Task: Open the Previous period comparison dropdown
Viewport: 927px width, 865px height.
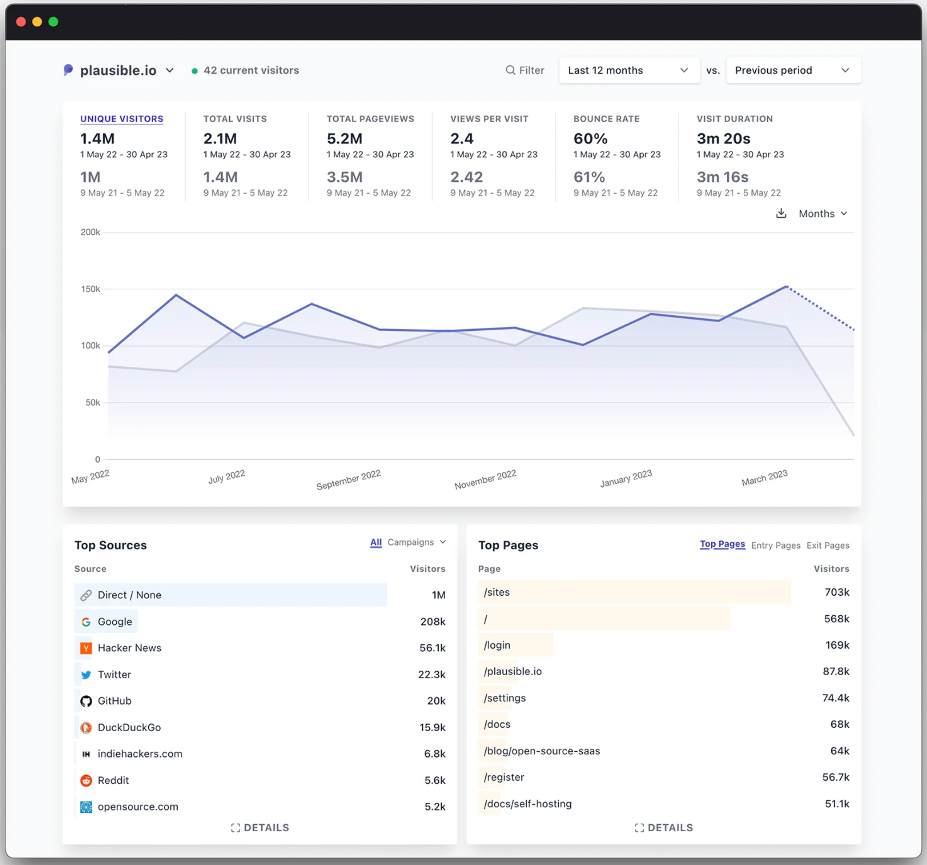Action: pyautogui.click(x=793, y=70)
